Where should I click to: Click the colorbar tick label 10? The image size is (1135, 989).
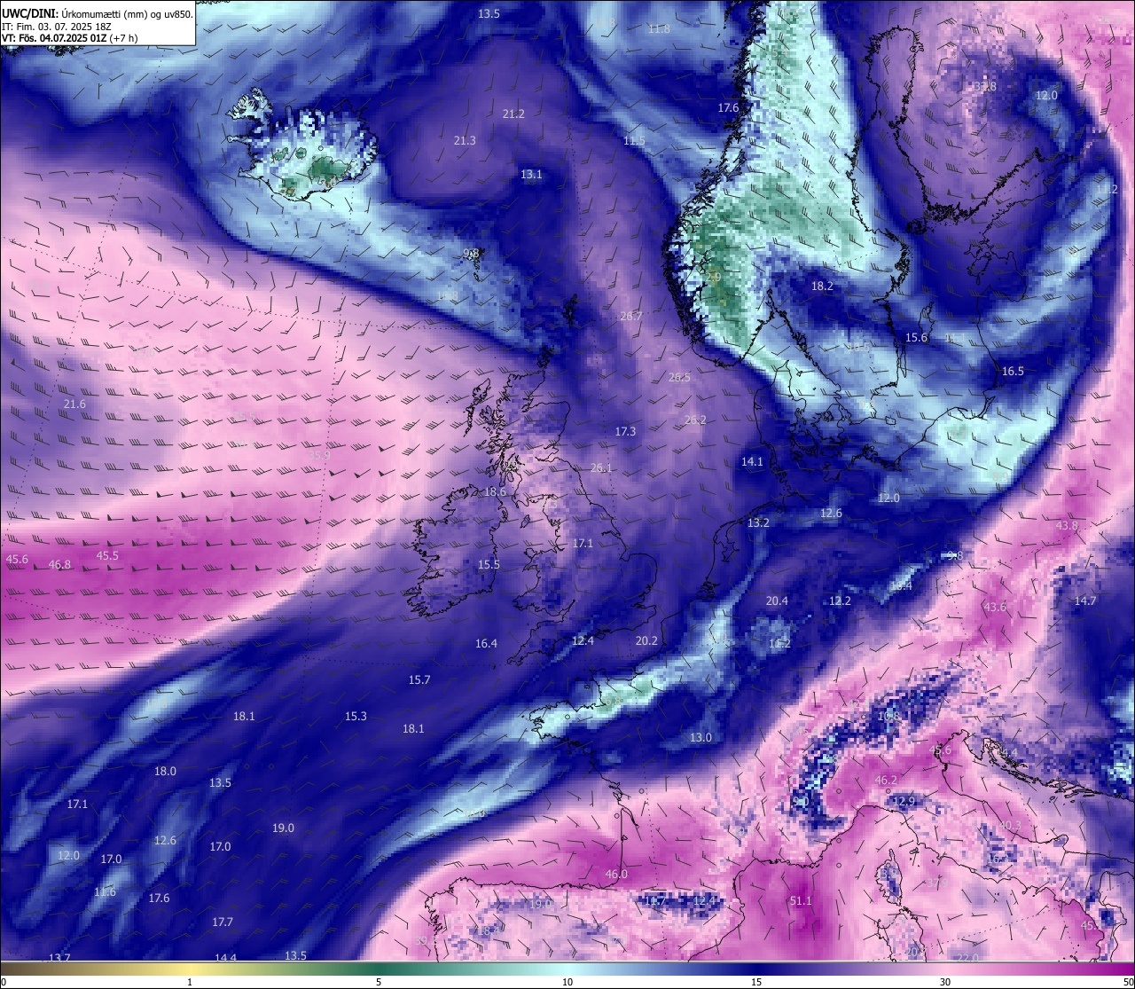(x=567, y=982)
